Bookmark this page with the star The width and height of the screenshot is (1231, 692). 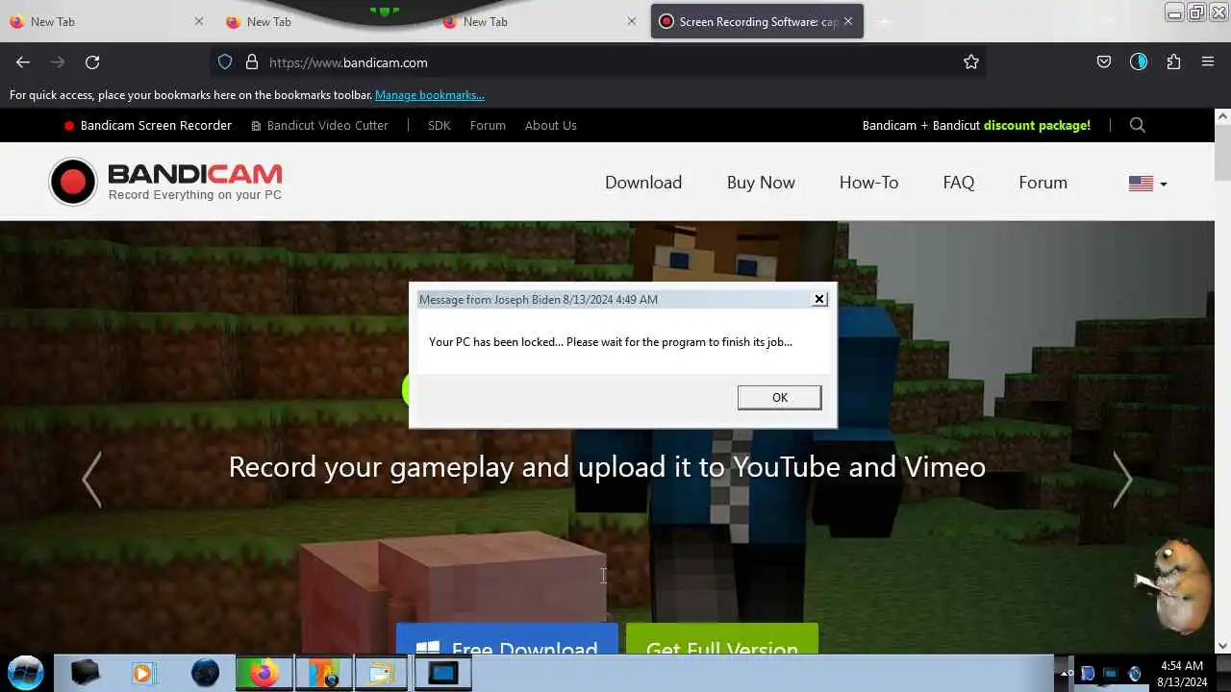point(971,62)
